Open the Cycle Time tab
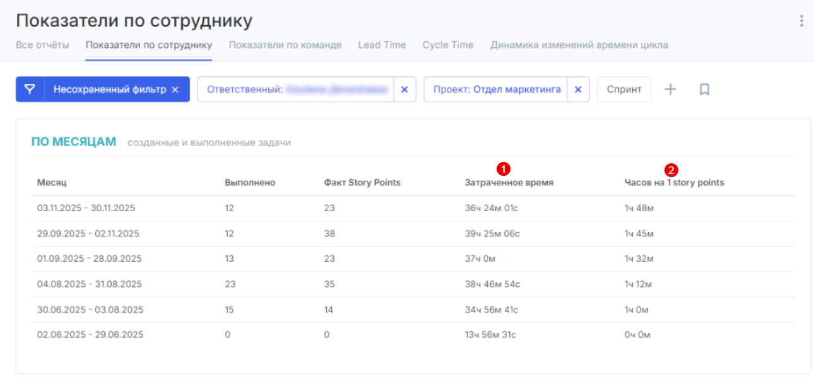 [x=447, y=45]
